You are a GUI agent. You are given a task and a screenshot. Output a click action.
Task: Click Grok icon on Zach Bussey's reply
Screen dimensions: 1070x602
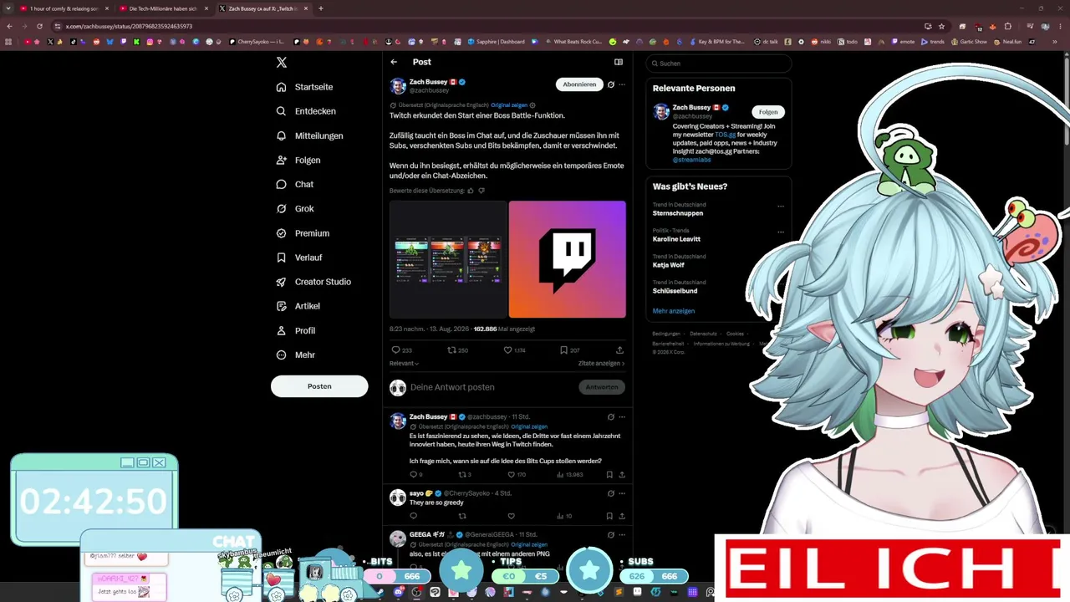(611, 417)
